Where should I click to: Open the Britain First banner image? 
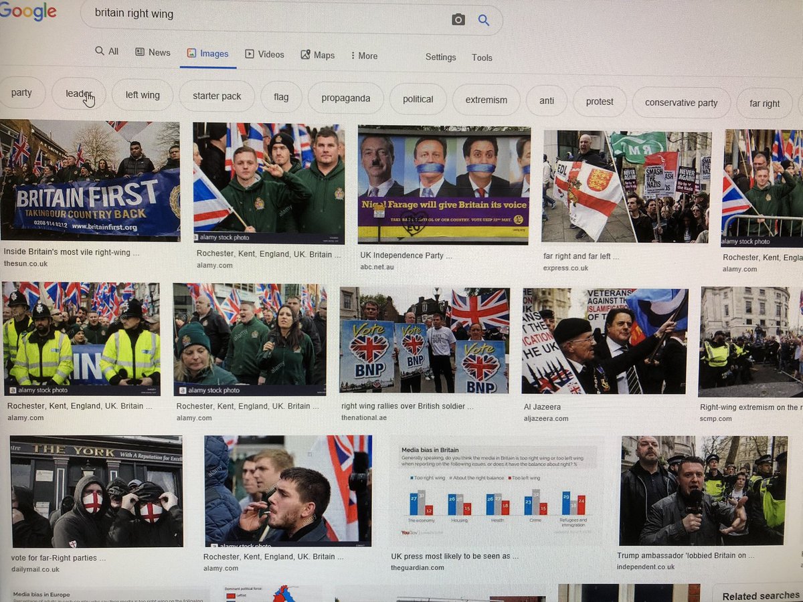click(x=90, y=181)
